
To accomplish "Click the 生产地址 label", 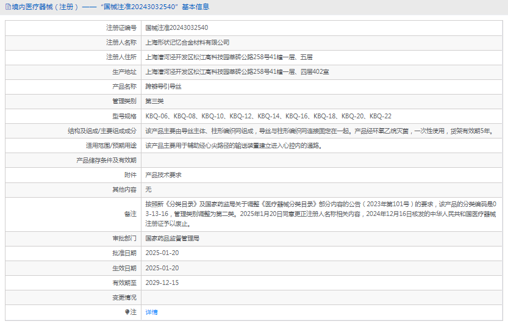I will (124, 72).
